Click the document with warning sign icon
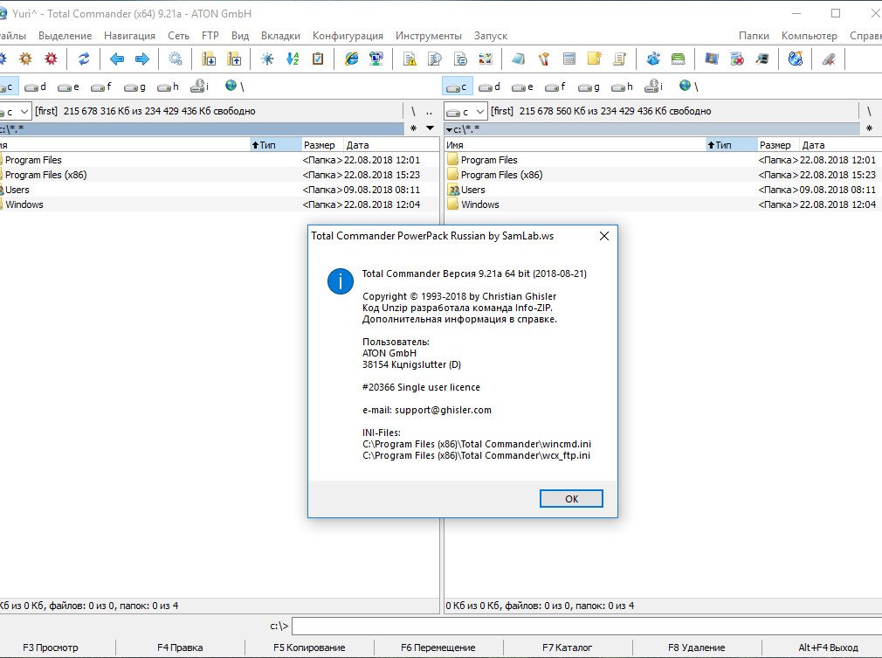Viewport: 882px width, 658px height. [410, 59]
